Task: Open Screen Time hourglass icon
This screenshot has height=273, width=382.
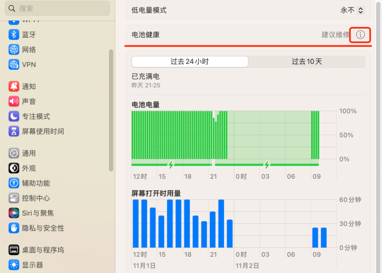Action: click(14, 131)
